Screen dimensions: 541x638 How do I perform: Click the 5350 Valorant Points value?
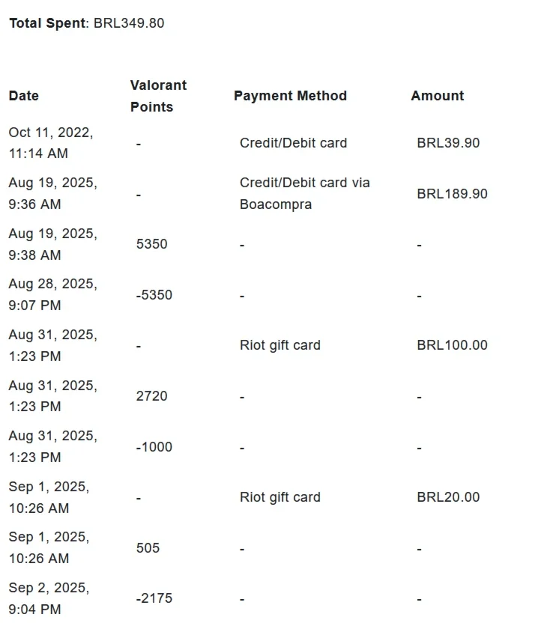click(x=152, y=243)
